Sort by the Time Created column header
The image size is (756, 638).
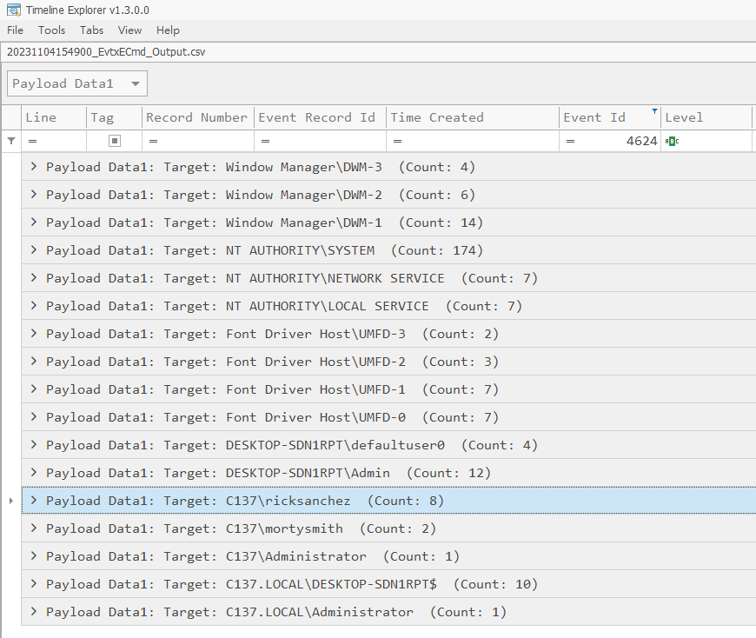pos(473,117)
